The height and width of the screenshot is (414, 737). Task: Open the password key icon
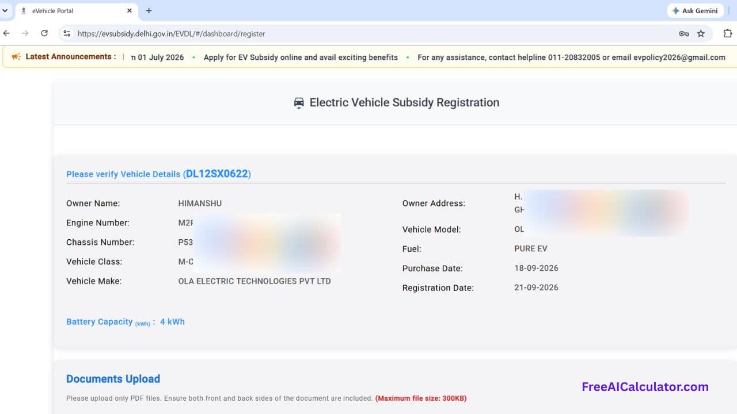(684, 33)
